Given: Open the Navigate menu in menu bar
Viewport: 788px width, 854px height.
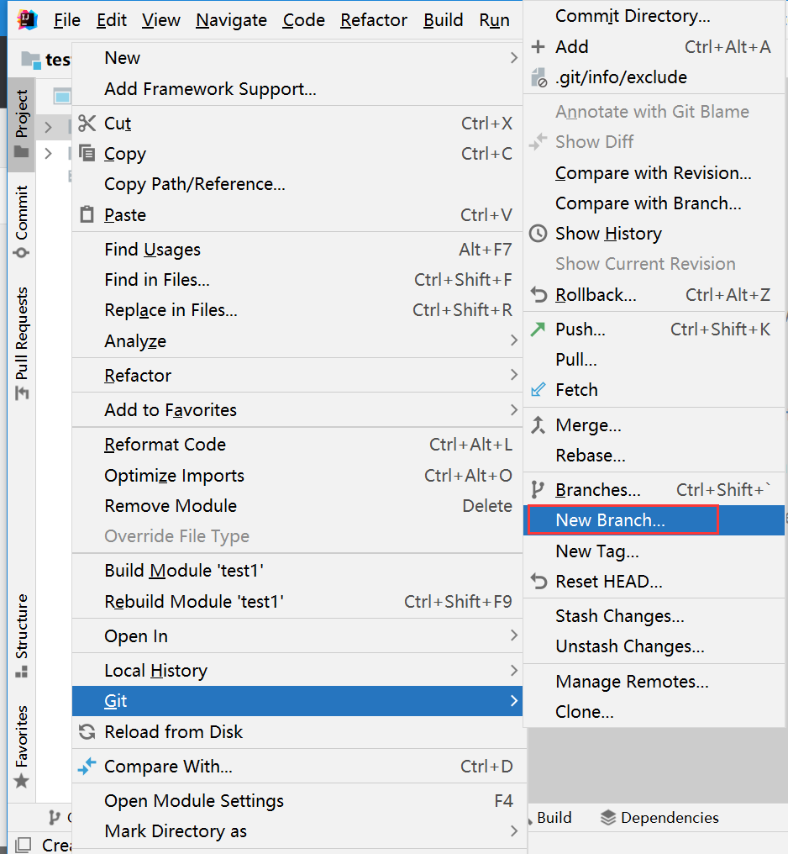Looking at the screenshot, I should point(231,20).
